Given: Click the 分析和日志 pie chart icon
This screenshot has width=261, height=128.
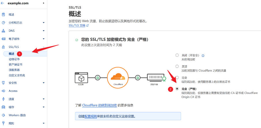Looking at the screenshot, I should click(3, 23).
